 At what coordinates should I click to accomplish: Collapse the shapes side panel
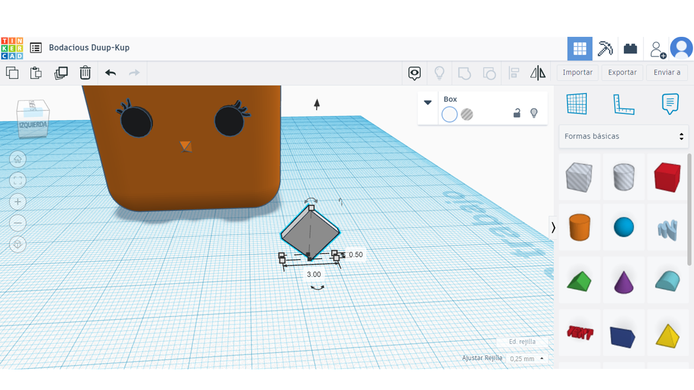tap(553, 227)
